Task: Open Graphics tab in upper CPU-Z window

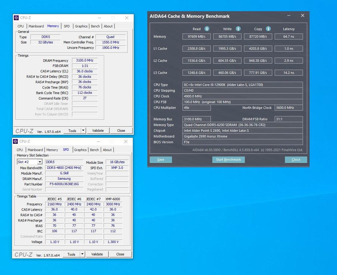Action: coord(81,26)
